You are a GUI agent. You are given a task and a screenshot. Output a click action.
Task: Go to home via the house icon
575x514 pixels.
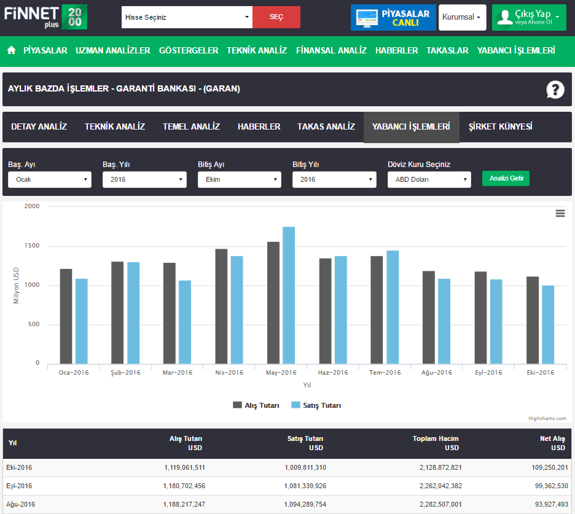pyautogui.click(x=12, y=50)
